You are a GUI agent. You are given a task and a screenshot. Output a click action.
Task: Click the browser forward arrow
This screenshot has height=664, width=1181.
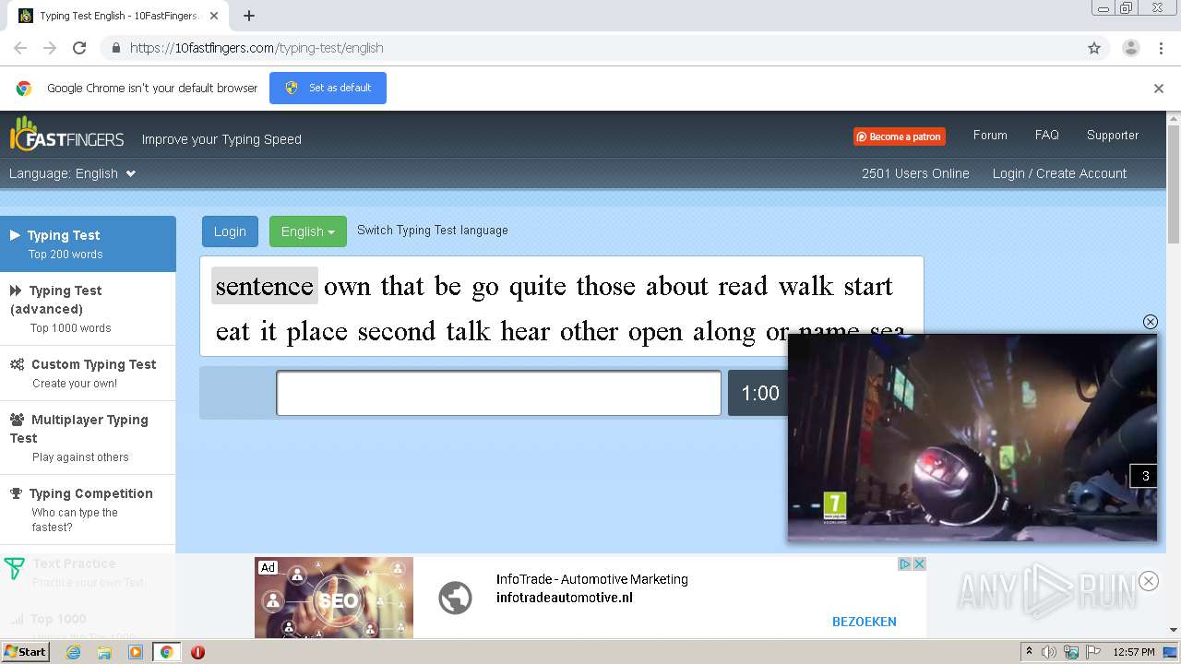50,48
